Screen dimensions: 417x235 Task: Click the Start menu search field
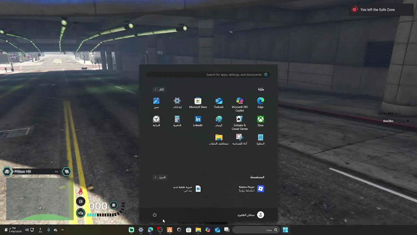[x=208, y=75]
